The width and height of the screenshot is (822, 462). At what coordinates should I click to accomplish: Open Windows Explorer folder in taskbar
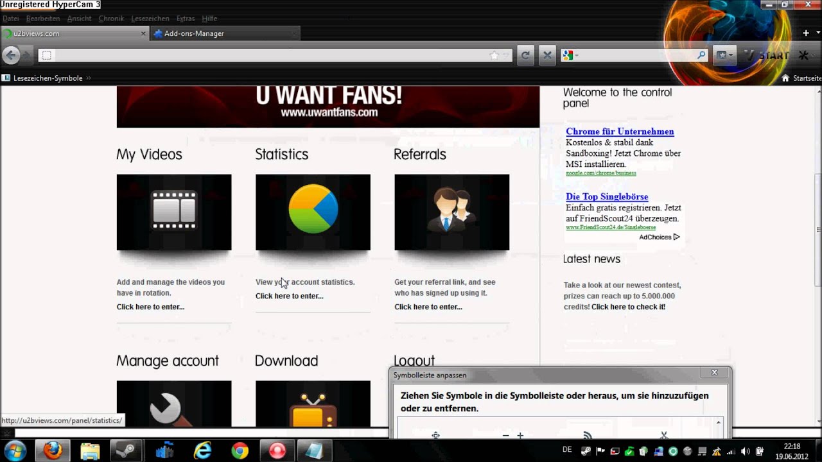pos(90,450)
